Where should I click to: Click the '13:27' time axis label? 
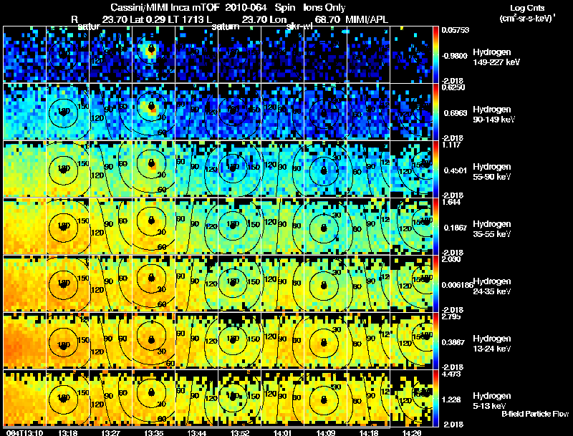coord(111,433)
